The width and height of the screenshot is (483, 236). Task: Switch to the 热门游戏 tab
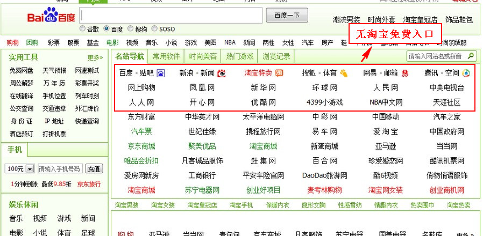(x=239, y=56)
